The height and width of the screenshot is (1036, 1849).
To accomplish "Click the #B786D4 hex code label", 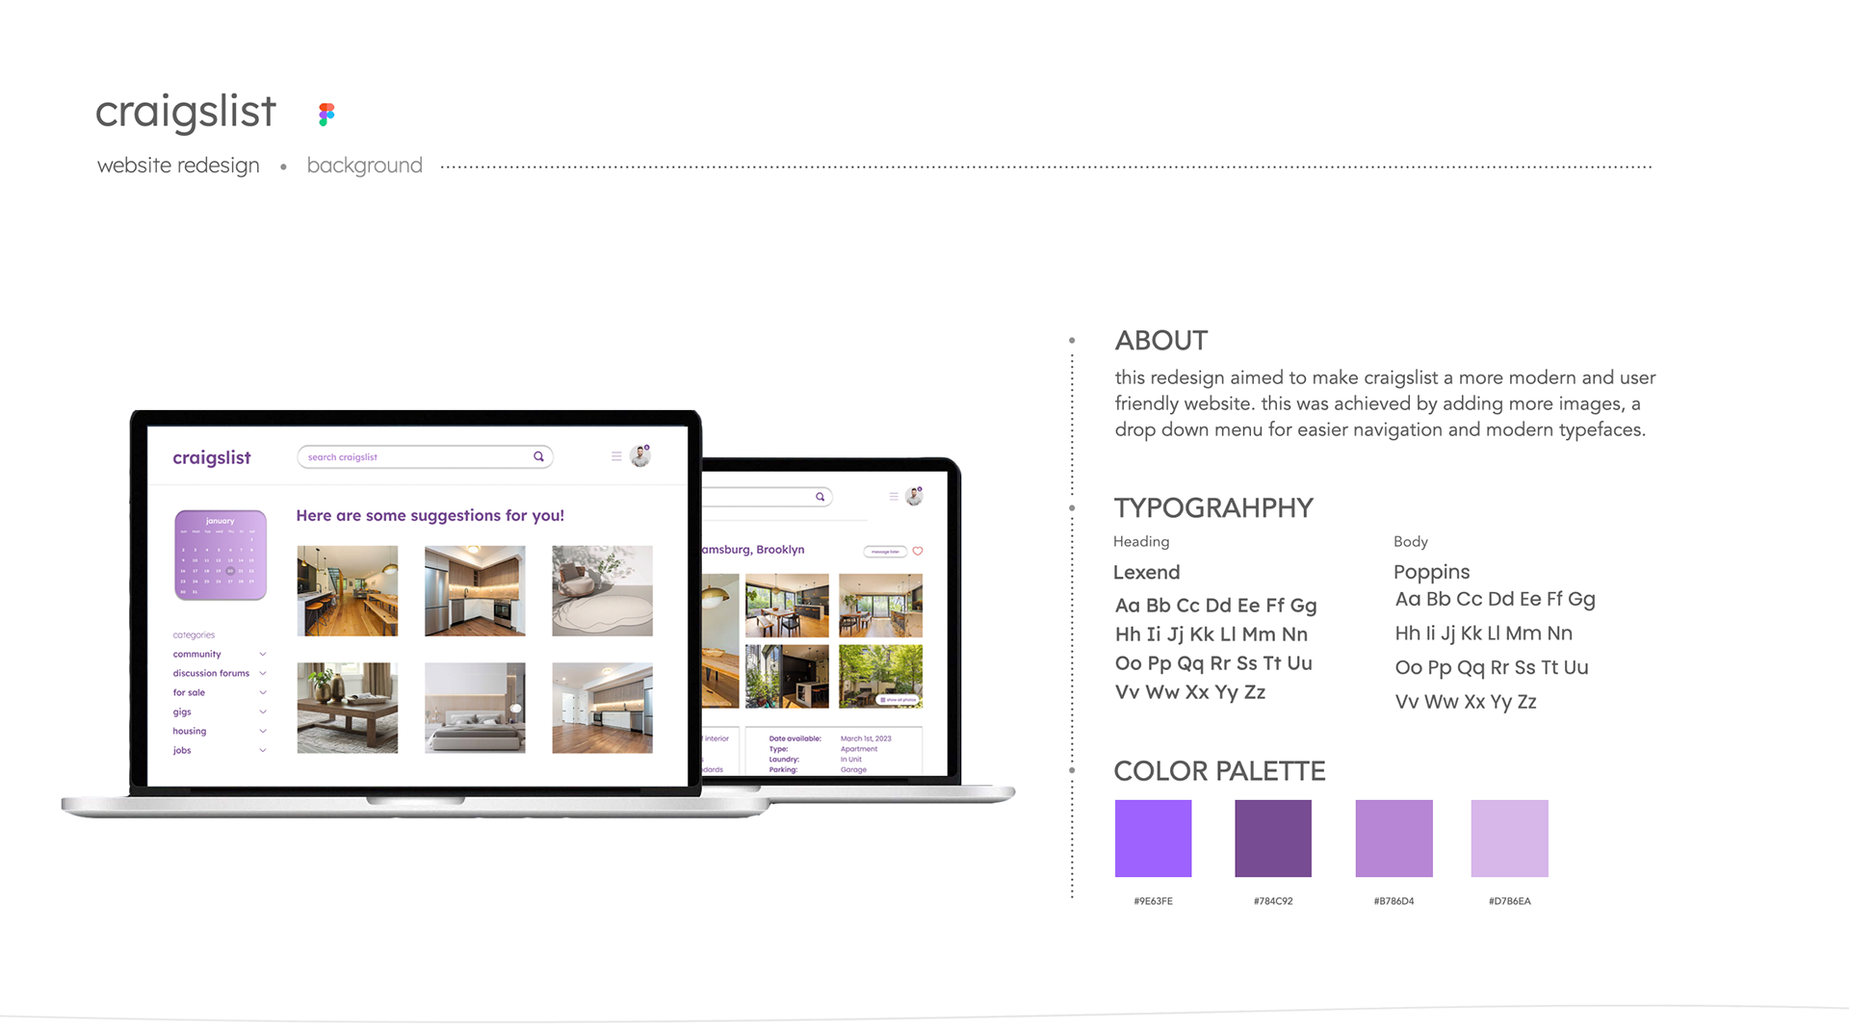I will [1393, 901].
